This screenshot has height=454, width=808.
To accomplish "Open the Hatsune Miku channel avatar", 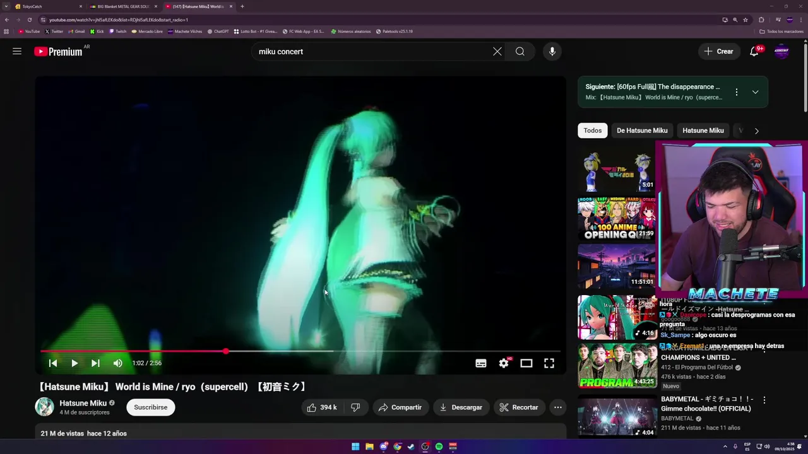I will [44, 407].
